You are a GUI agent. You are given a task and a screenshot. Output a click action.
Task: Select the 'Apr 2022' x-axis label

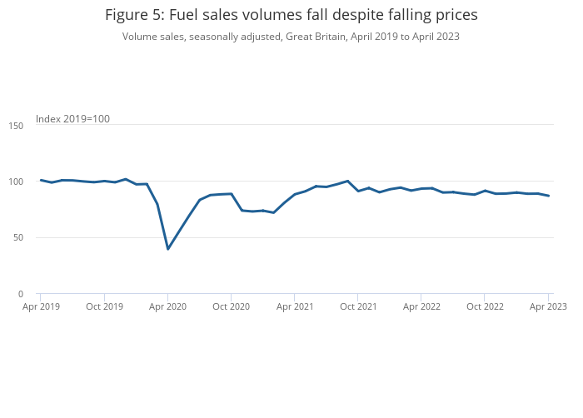pyautogui.click(x=421, y=306)
